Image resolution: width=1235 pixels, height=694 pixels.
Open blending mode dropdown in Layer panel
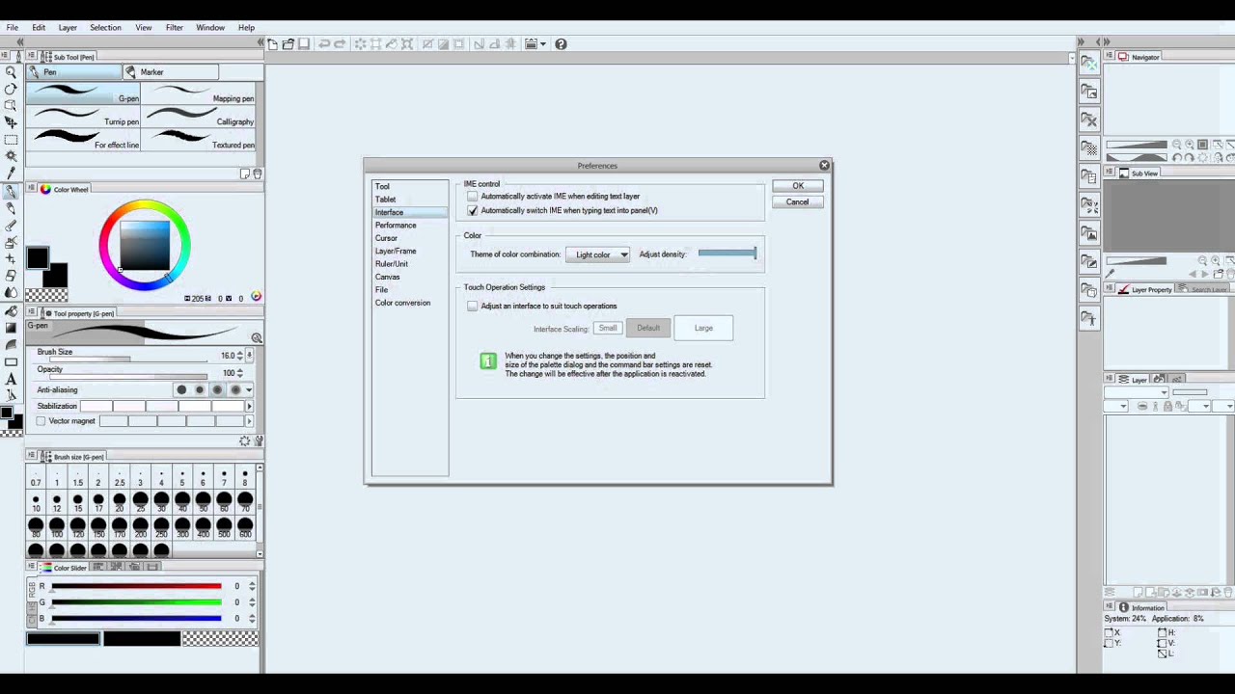click(x=1137, y=392)
